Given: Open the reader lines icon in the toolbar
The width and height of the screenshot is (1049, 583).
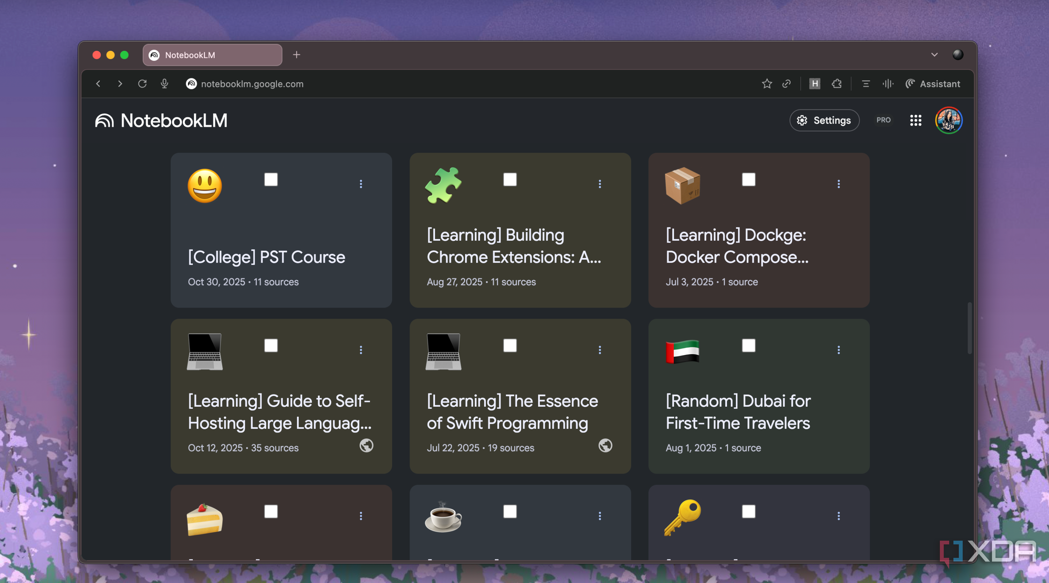Looking at the screenshot, I should (x=866, y=84).
